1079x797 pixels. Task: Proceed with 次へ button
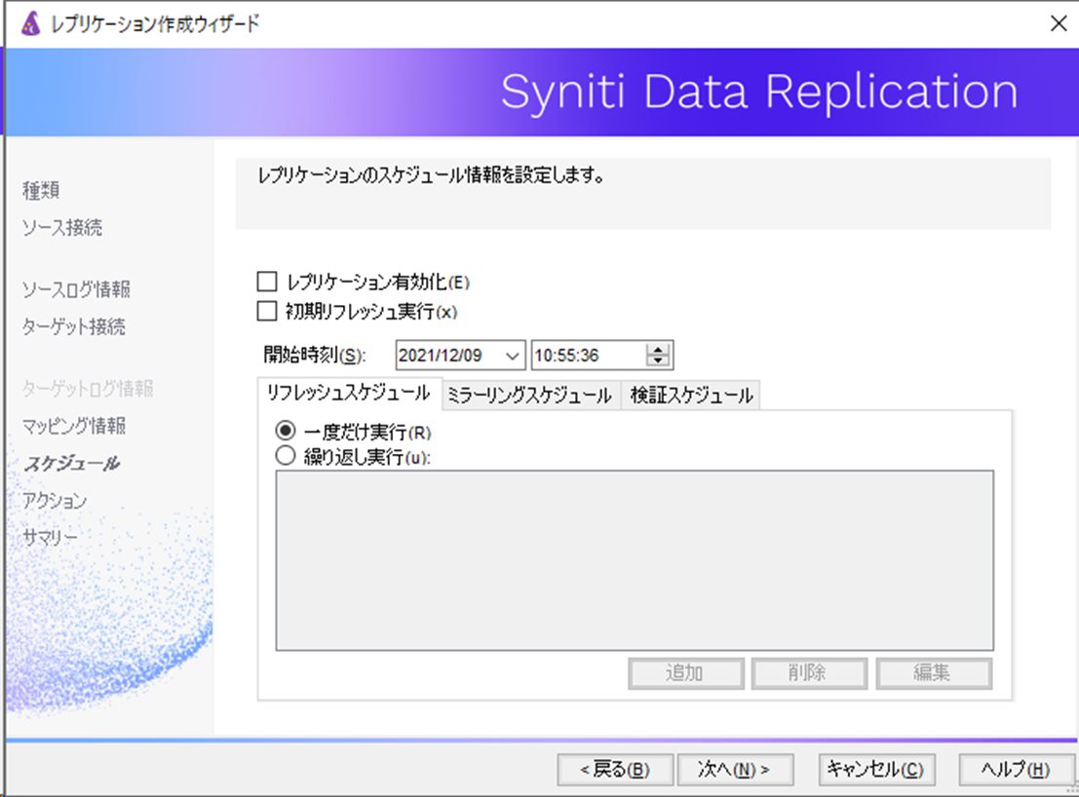click(735, 770)
